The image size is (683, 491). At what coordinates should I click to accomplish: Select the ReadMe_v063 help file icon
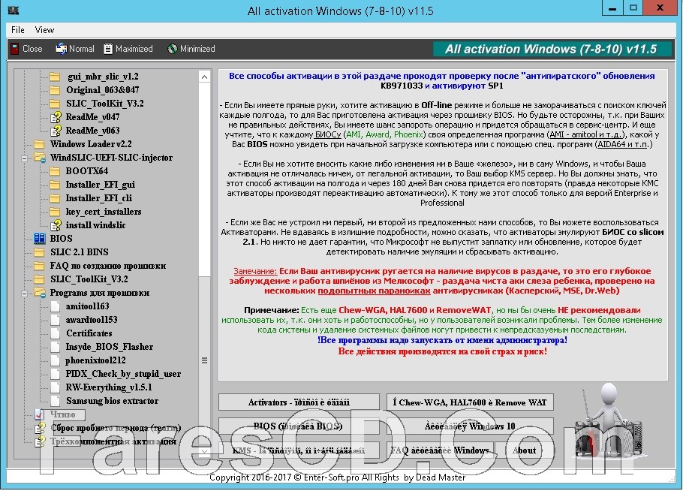tap(56, 131)
